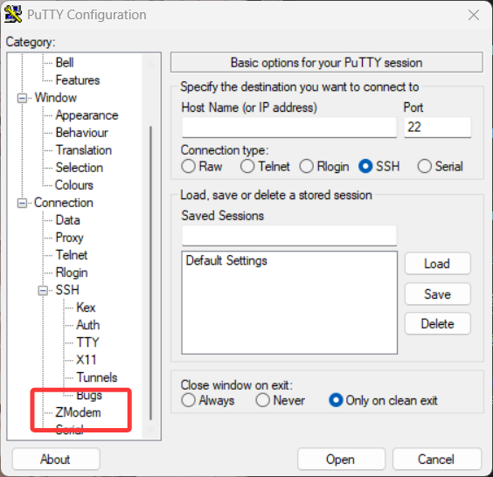The image size is (493, 477).
Task: Select SSH in the category tree
Action: 67,290
